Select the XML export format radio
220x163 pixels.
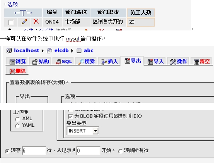click(x=17, y=119)
